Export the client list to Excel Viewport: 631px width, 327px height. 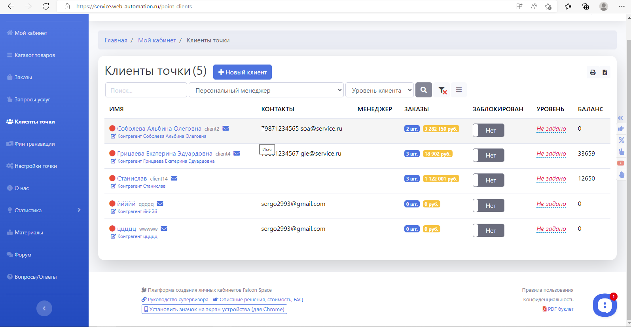click(x=604, y=72)
